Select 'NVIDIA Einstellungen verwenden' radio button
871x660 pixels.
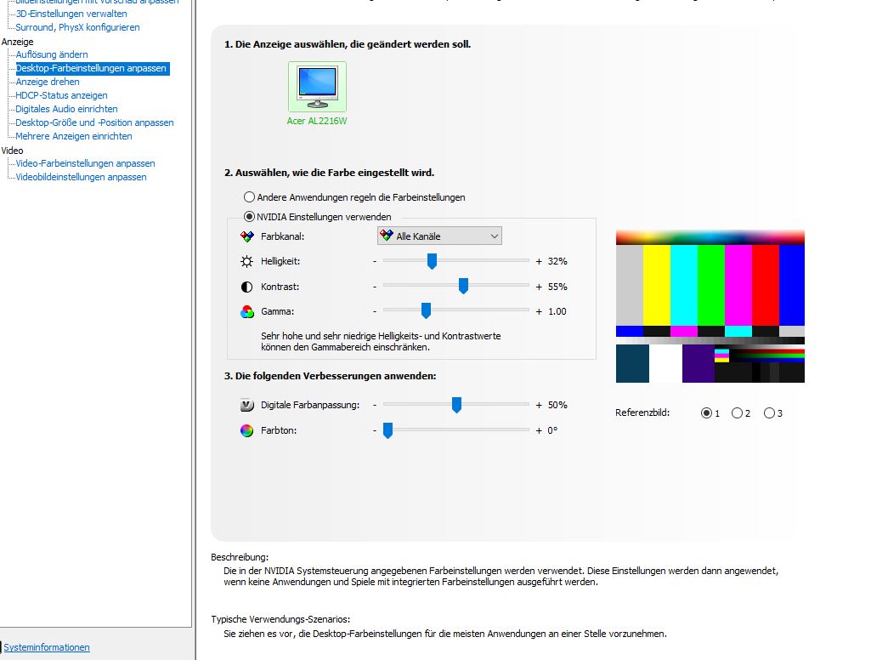[250, 216]
